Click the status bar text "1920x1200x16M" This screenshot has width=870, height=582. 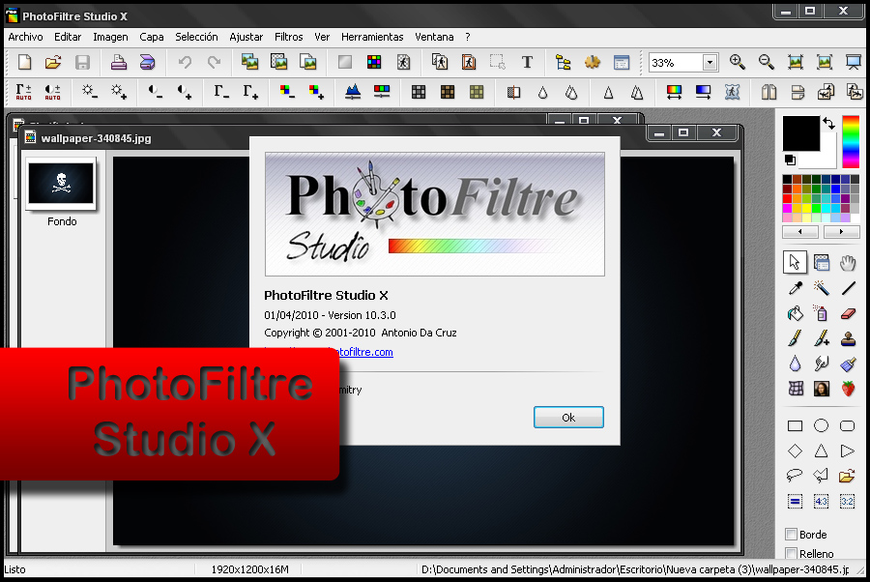[x=249, y=569]
